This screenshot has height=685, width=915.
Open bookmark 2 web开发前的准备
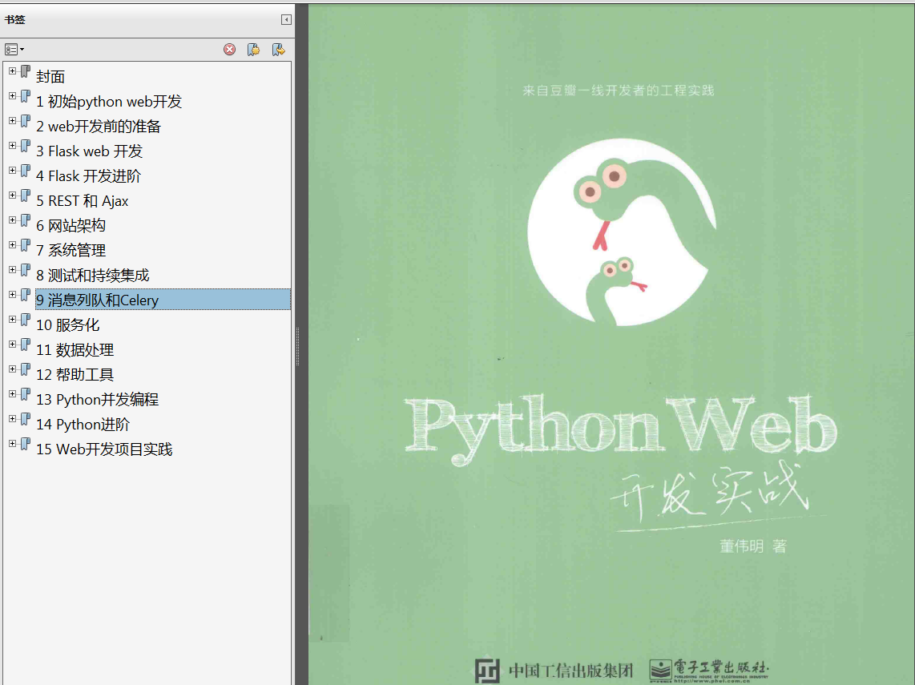click(99, 126)
